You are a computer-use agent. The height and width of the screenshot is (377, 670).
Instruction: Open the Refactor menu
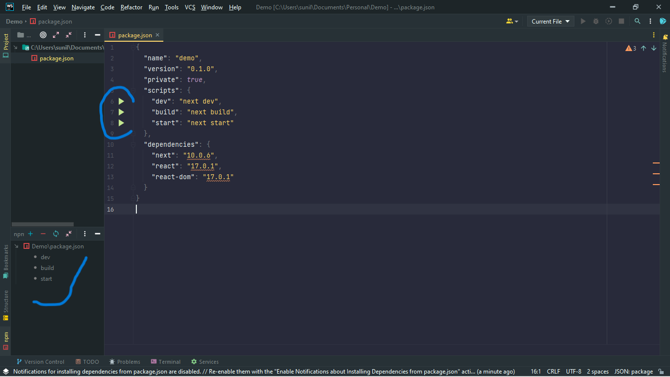pyautogui.click(x=131, y=7)
